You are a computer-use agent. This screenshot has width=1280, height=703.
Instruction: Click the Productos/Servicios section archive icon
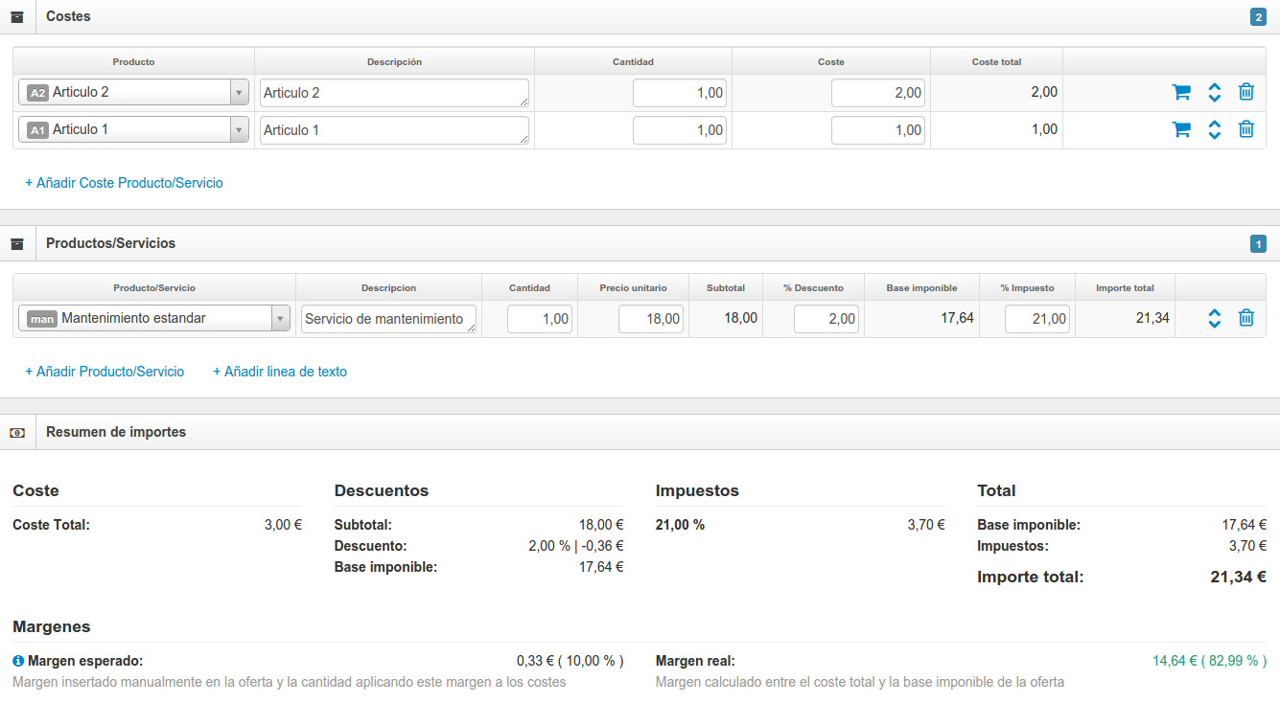pos(17,243)
